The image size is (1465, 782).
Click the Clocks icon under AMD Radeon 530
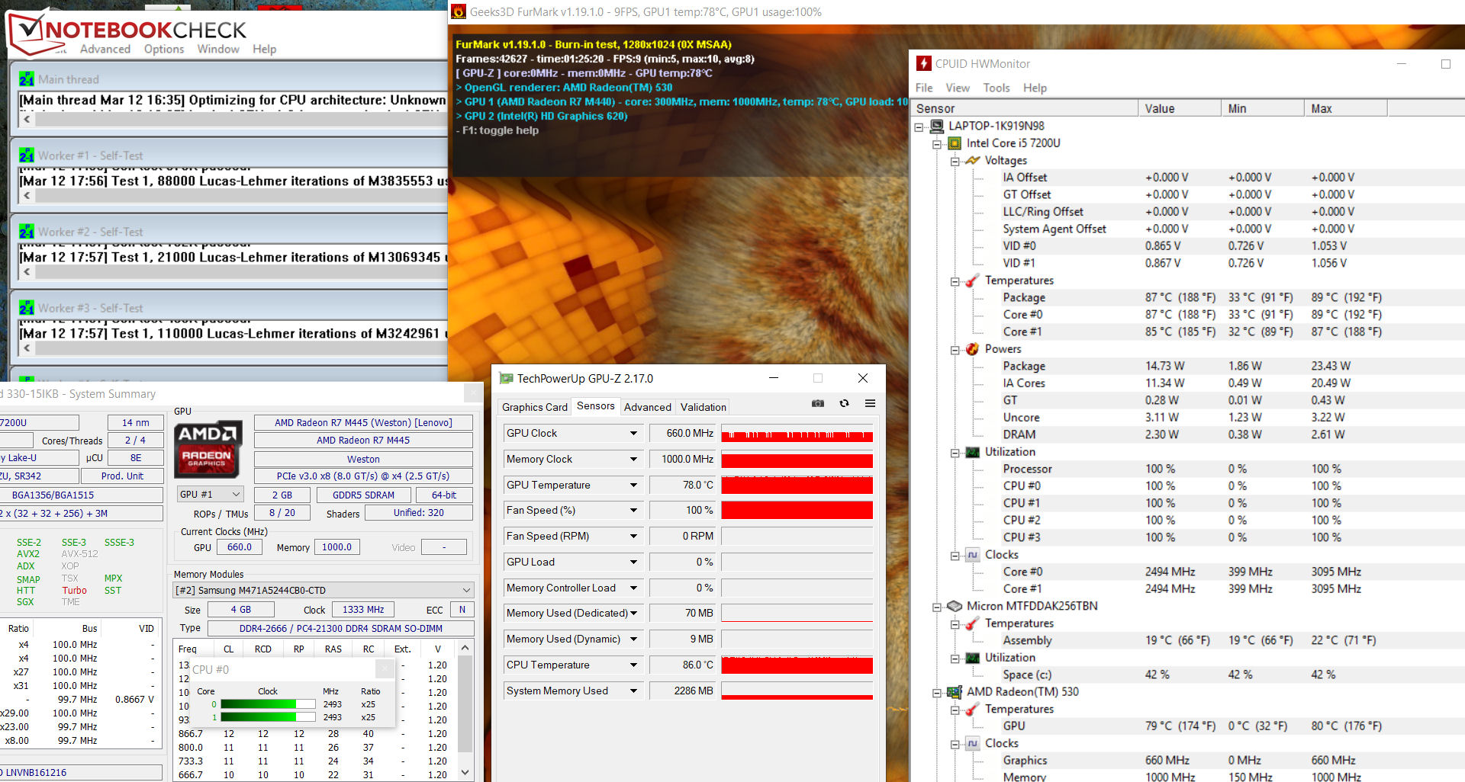click(972, 743)
